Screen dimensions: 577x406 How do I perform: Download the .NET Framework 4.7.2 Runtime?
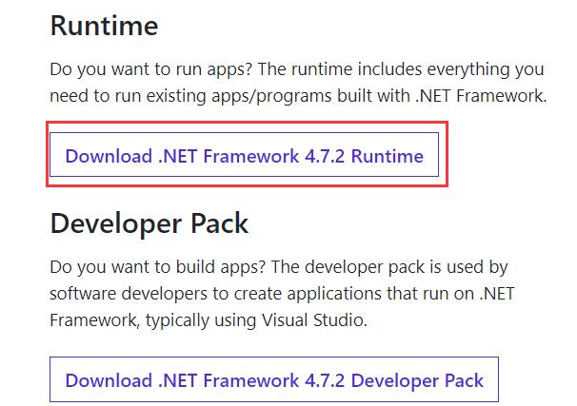(x=244, y=155)
